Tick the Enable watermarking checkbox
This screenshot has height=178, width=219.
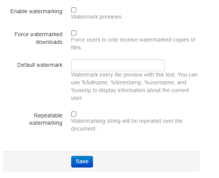(x=74, y=10)
